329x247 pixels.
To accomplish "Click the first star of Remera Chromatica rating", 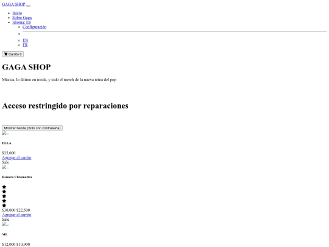I will (x=4, y=187).
